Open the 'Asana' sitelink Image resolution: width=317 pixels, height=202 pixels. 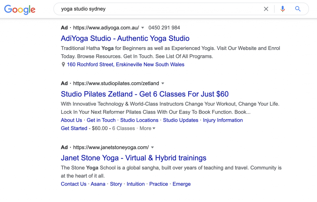(98, 184)
